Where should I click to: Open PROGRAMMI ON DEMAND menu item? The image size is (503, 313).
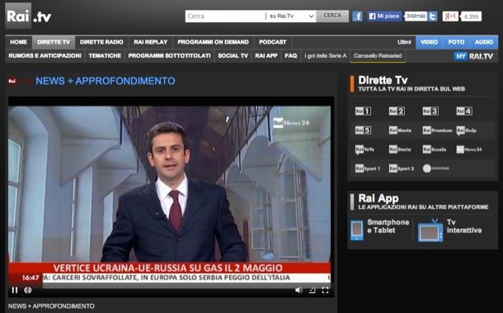[x=214, y=42]
